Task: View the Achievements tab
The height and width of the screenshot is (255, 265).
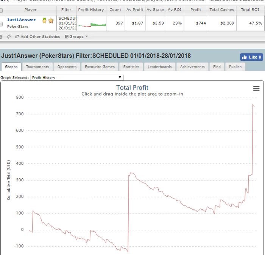Action: click(192, 67)
